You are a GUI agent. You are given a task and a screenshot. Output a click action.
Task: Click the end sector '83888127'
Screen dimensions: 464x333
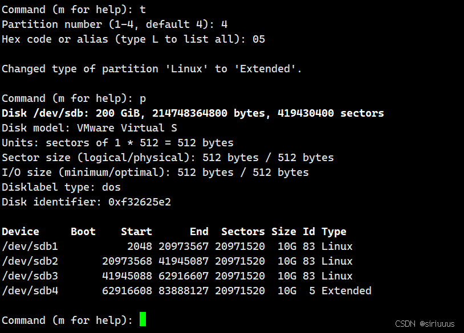coord(184,291)
